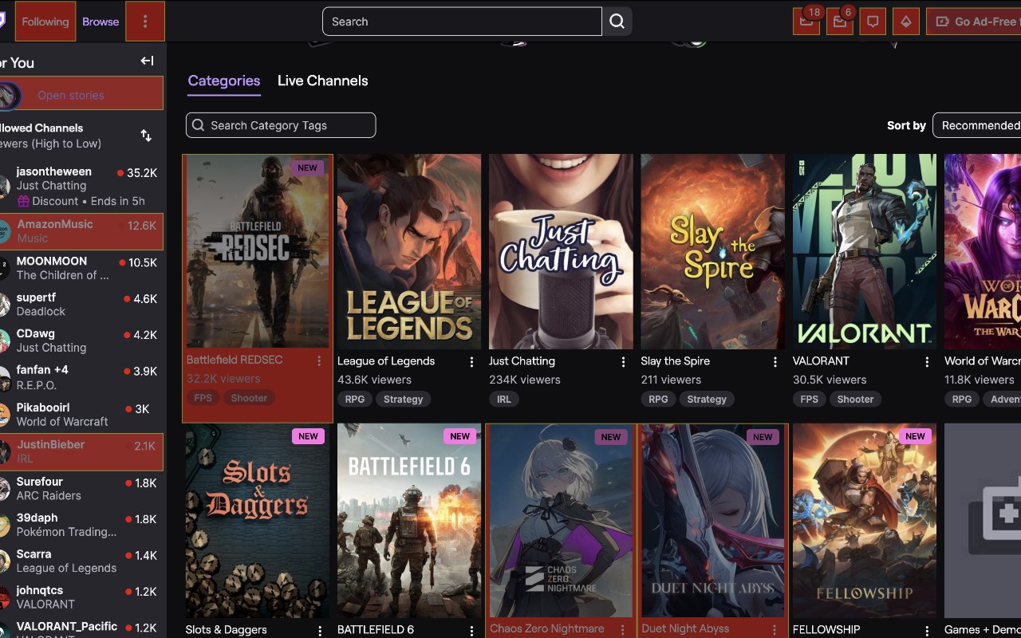Open the BATTLEFIELD 6 cover art
1021x638 pixels.
409,520
